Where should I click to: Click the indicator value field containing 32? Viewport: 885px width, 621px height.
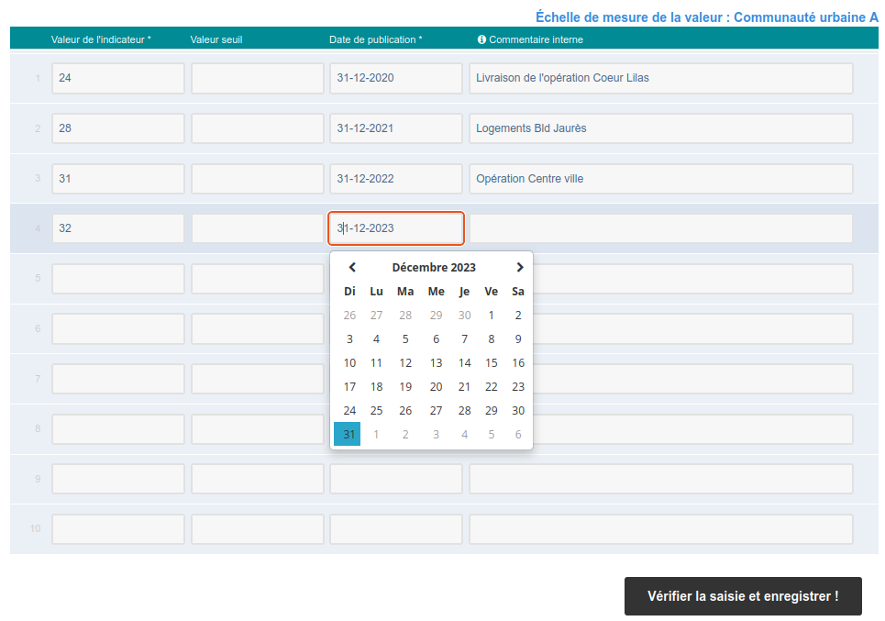(x=118, y=228)
